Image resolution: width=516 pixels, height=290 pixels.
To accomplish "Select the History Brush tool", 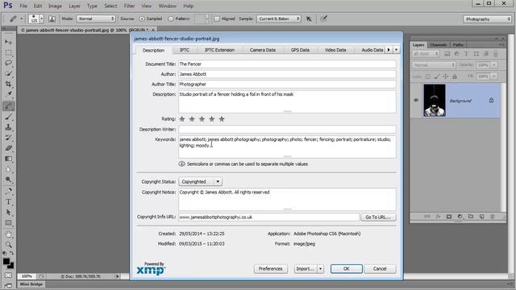I will point(9,138).
